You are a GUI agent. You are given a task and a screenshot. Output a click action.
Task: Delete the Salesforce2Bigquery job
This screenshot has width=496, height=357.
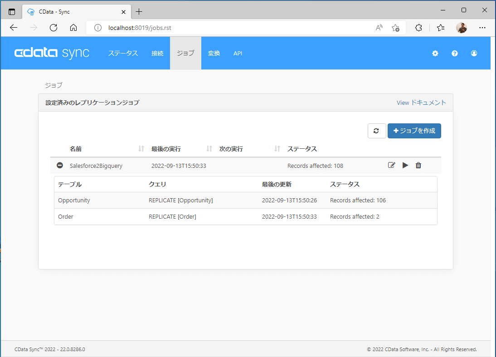tap(418, 166)
